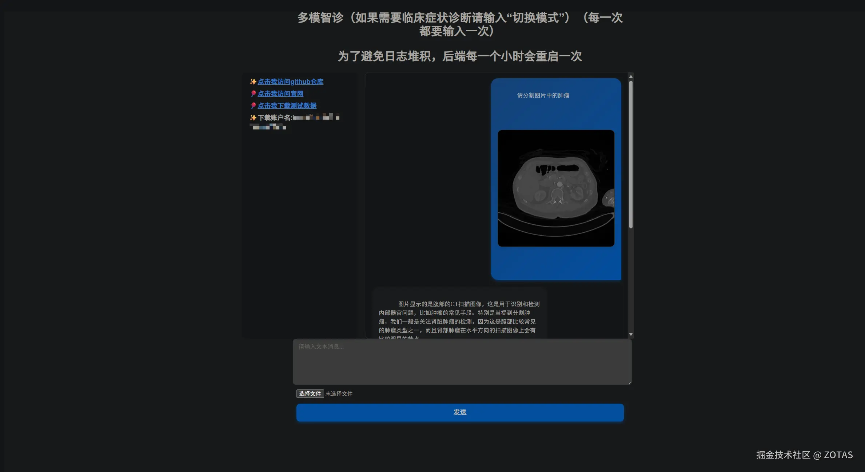865x472 pixels.
Task: Click the CT scan image thumbnail
Action: click(x=555, y=188)
